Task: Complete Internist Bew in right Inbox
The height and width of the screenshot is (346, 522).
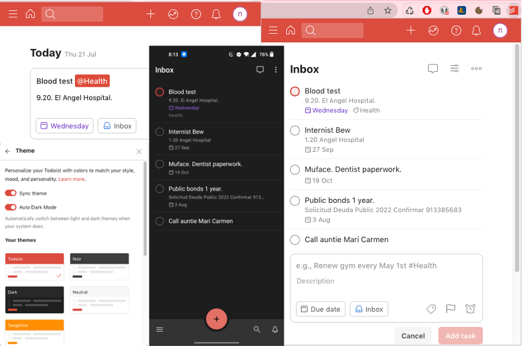Action: coord(295,130)
